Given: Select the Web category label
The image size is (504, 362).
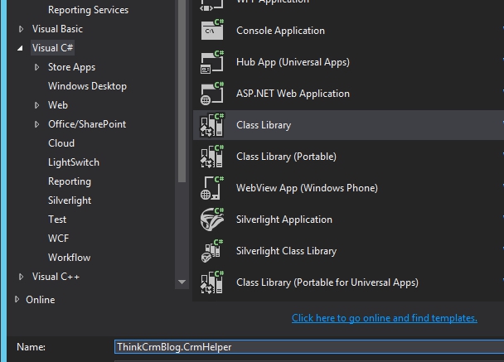Looking at the screenshot, I should coord(58,105).
